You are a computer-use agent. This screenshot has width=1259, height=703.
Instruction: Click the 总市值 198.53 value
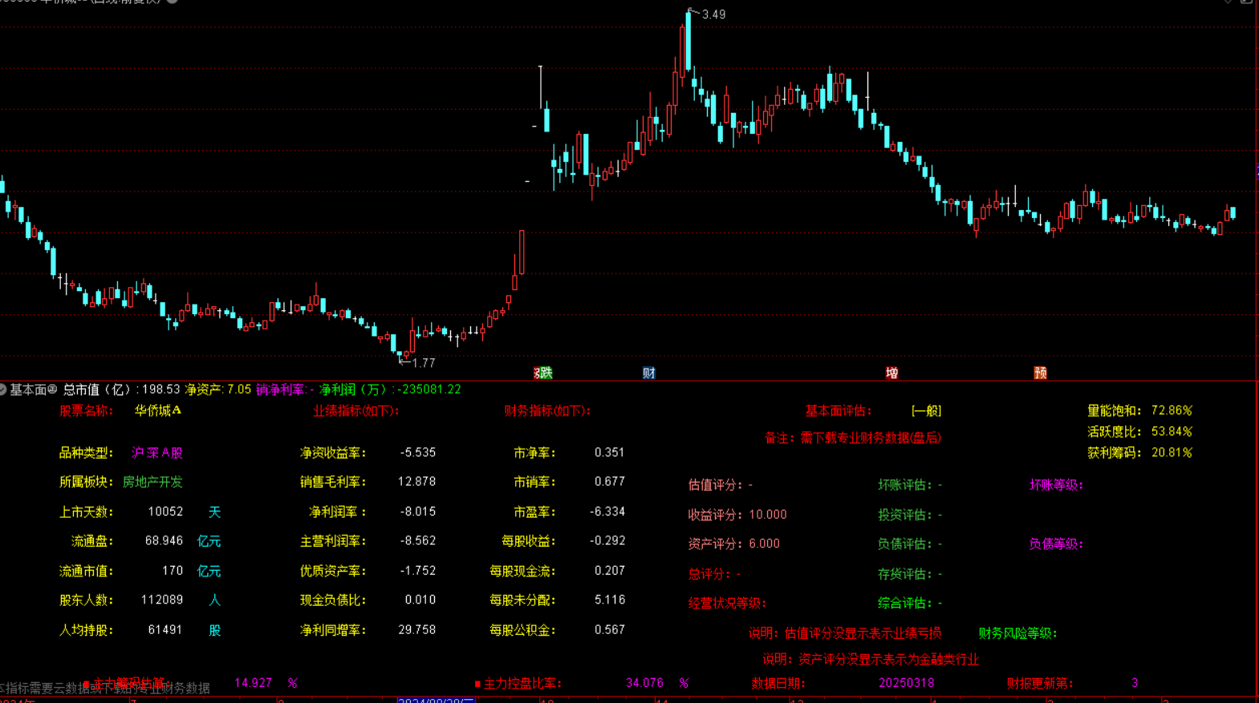point(160,390)
